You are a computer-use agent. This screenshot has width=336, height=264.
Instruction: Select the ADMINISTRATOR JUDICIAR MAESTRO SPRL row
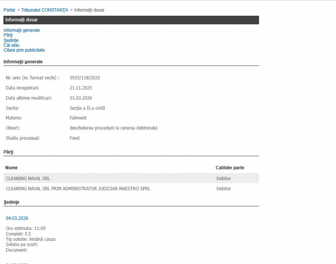(78, 189)
